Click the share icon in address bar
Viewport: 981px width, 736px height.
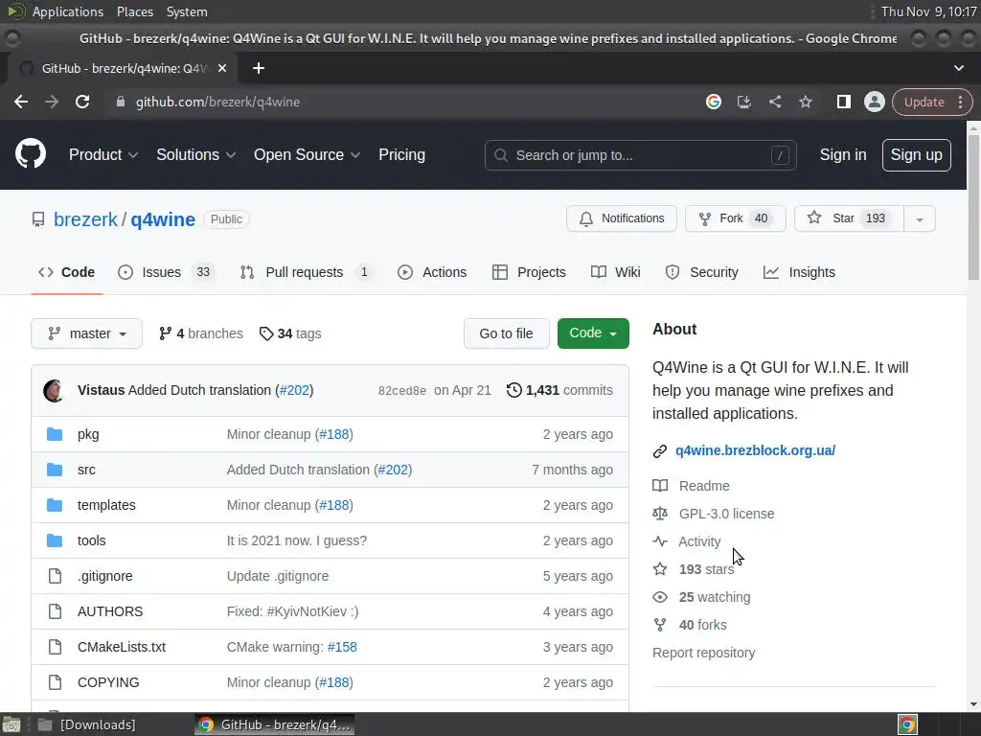pyautogui.click(x=774, y=102)
